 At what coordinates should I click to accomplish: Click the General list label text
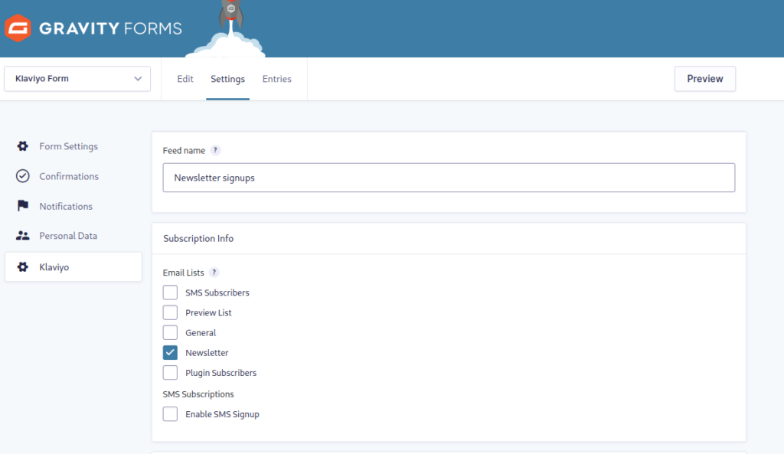click(x=201, y=332)
